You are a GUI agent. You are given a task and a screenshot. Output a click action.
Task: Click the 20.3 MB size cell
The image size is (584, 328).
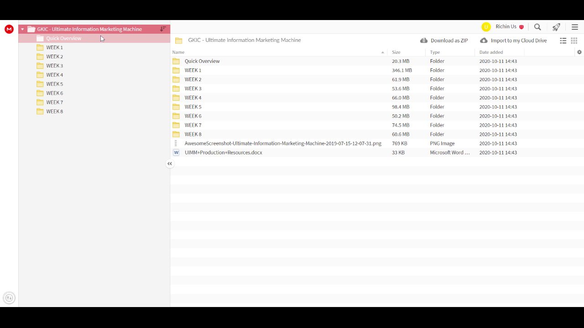[x=400, y=61]
